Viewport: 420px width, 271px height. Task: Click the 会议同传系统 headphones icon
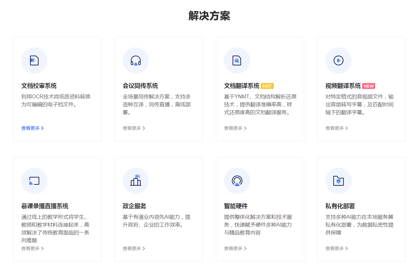(136, 60)
